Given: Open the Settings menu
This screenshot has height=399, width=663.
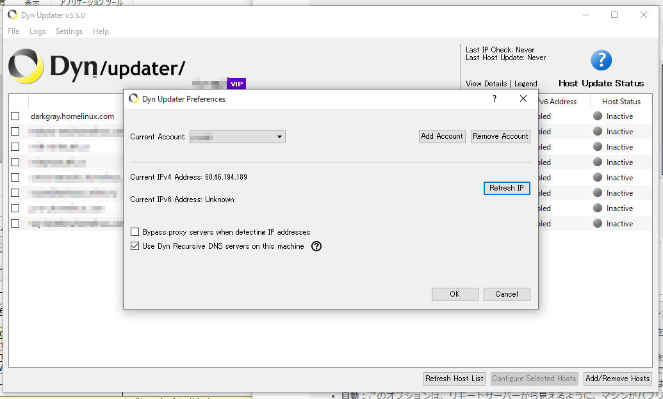Looking at the screenshot, I should 69,31.
